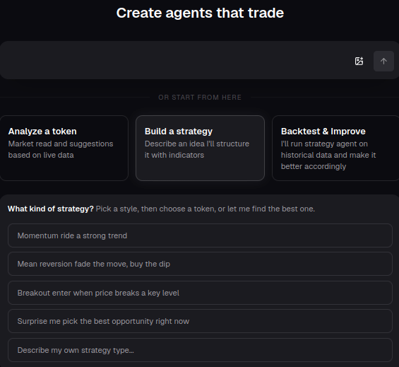Click the image upload icon in prompt box

[359, 61]
